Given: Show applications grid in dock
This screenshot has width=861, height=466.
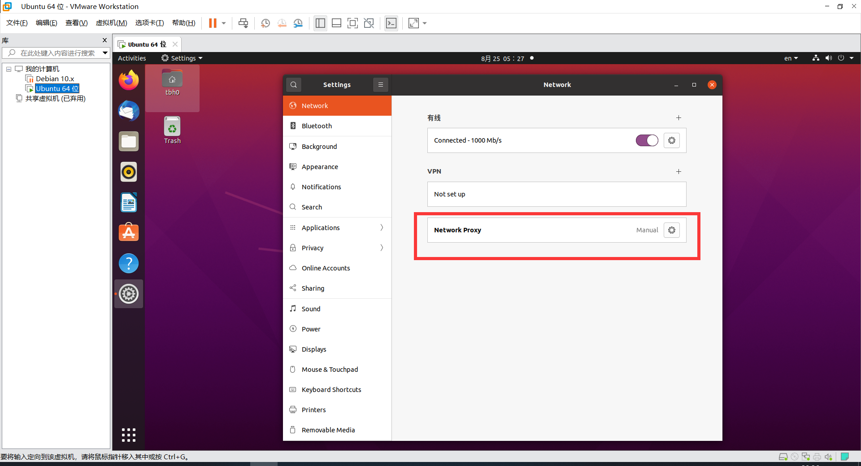Looking at the screenshot, I should (129, 435).
